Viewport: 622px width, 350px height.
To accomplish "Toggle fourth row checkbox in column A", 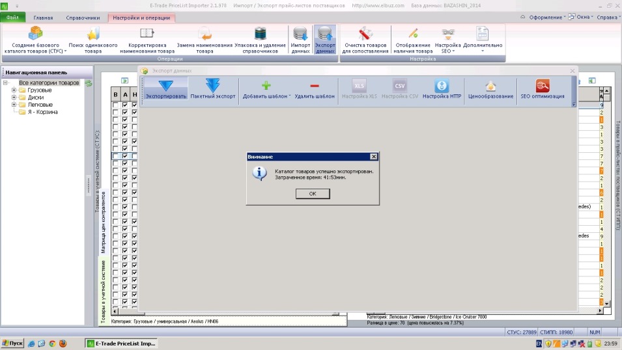I will 125,127.
